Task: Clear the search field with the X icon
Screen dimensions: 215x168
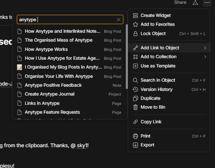Action: 119,20
